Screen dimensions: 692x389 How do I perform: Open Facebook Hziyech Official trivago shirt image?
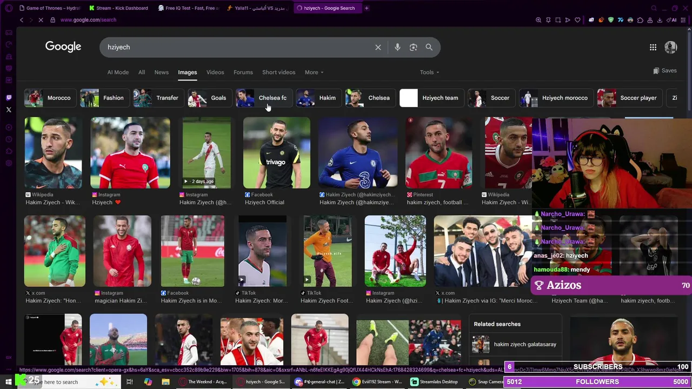pyautogui.click(x=277, y=153)
